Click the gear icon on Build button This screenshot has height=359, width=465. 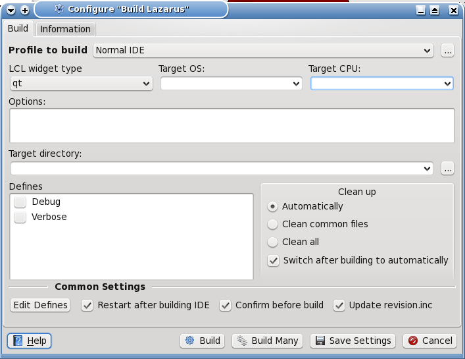click(190, 341)
